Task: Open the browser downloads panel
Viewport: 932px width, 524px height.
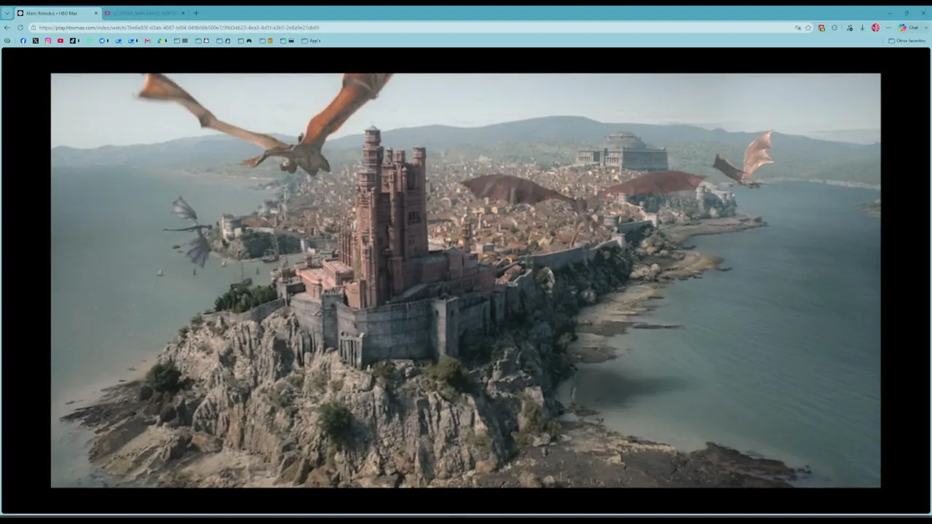Action: coord(862,28)
